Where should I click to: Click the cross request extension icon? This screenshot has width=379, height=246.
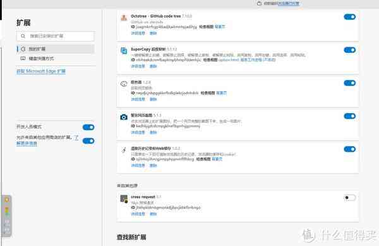(124, 199)
